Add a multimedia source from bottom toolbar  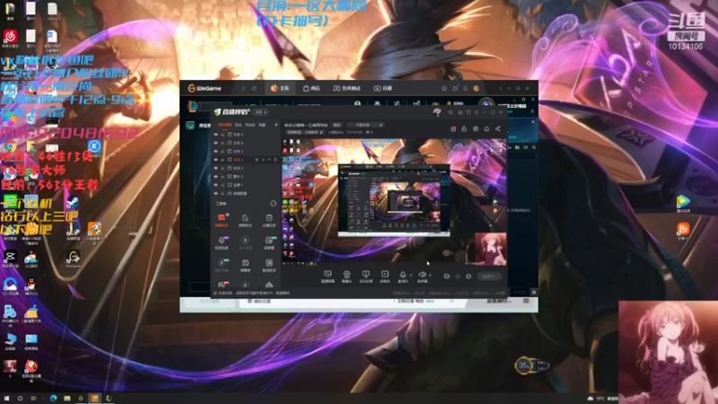385,277
